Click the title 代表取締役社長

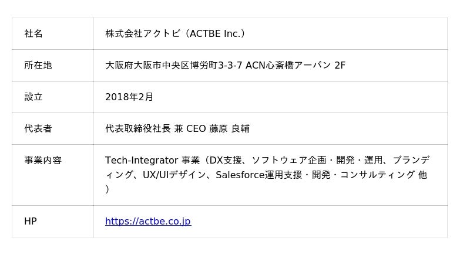(138, 129)
